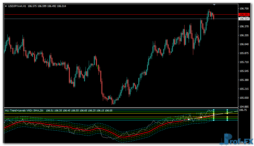Click the white 106.514 bid price label

tap(244, 19)
